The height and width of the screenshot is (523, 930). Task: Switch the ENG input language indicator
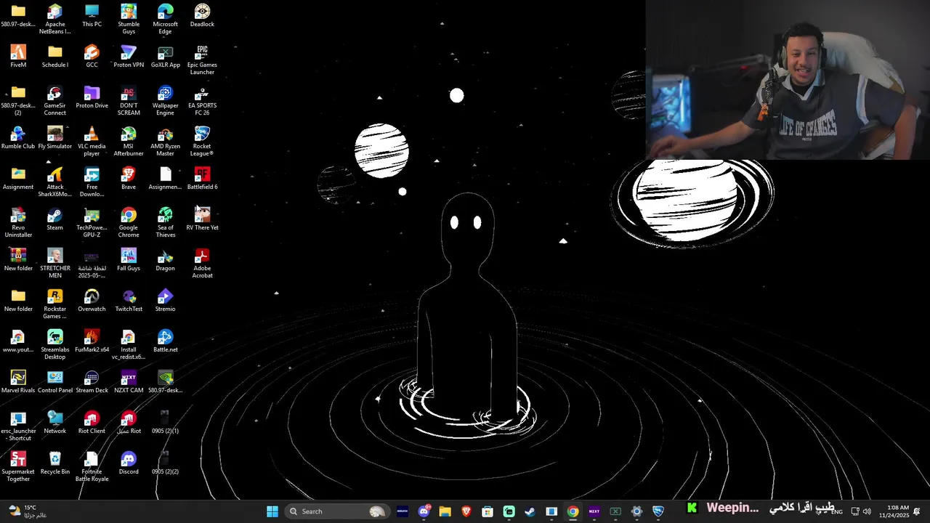[837, 511]
